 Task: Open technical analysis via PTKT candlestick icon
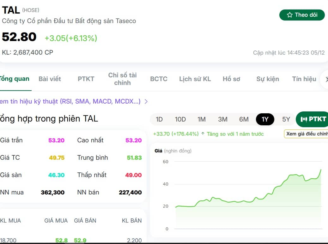coord(304,119)
